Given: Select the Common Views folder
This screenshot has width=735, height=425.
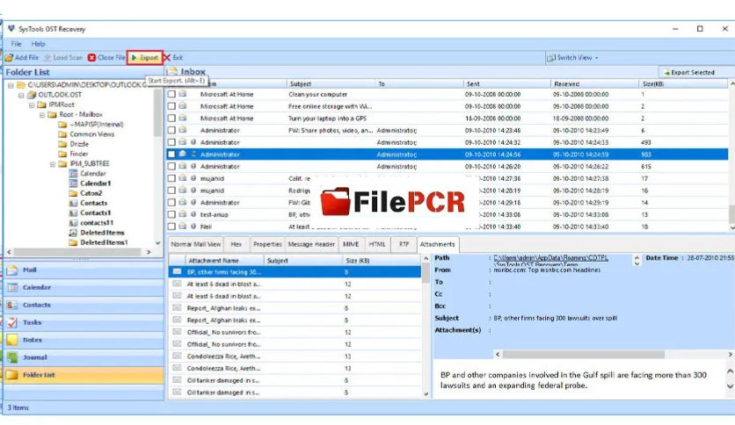Looking at the screenshot, I should (91, 134).
